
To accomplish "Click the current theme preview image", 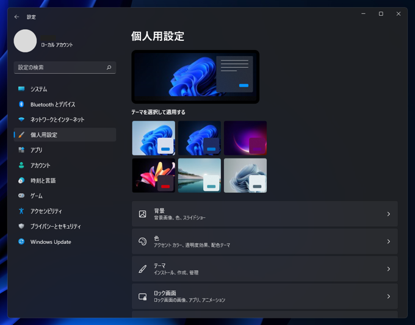I will pos(195,77).
